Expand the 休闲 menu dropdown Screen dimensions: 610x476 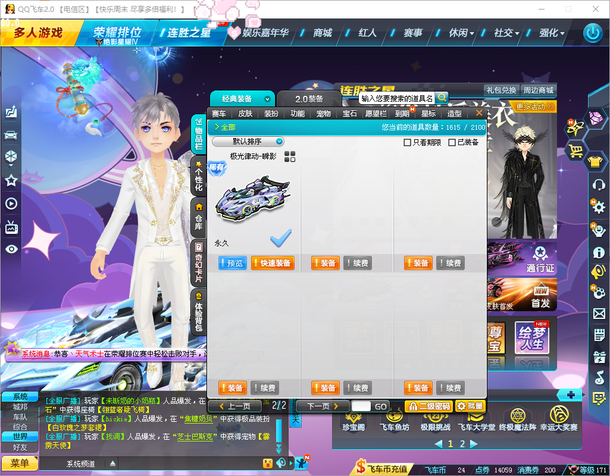461,33
